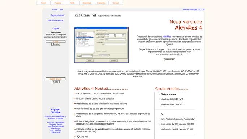Open Soft Legislativ link
247x139 pixels.
click(x=56, y=130)
